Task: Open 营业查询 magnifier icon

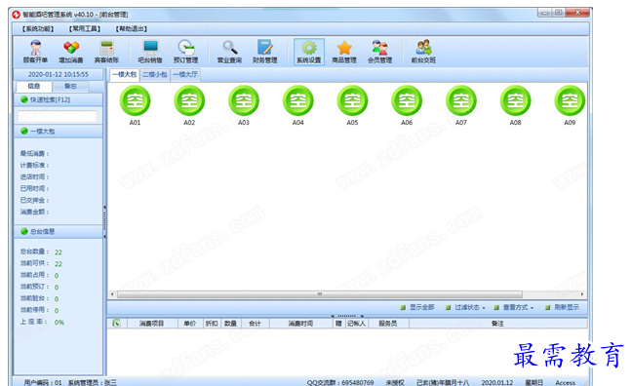Action: pyautogui.click(x=230, y=52)
